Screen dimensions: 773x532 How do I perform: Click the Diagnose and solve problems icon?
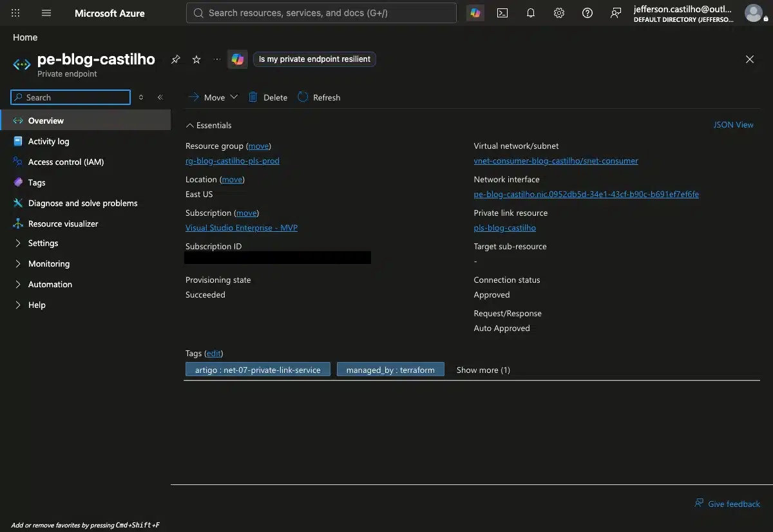(18, 204)
